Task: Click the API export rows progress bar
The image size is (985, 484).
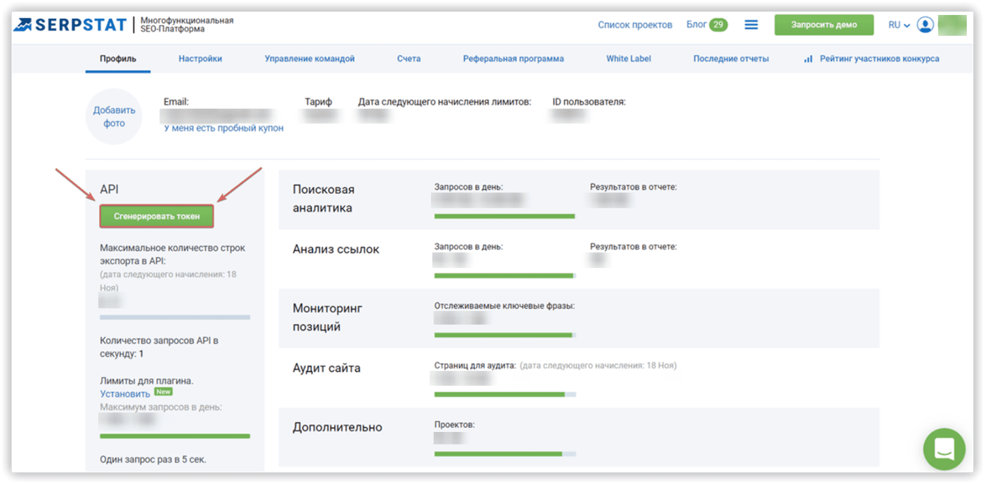Action: [175, 317]
